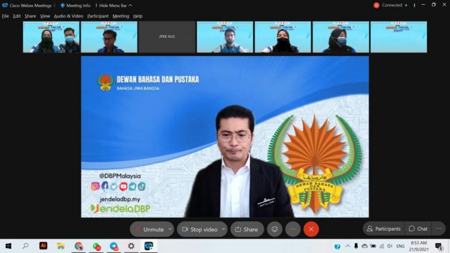Image resolution: width=450 pixels, height=253 pixels.
Task: Click the battery tray icon
Action: click(x=373, y=246)
